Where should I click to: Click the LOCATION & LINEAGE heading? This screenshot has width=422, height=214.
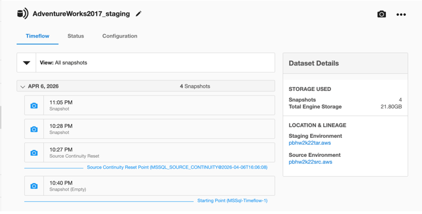coord(318,125)
